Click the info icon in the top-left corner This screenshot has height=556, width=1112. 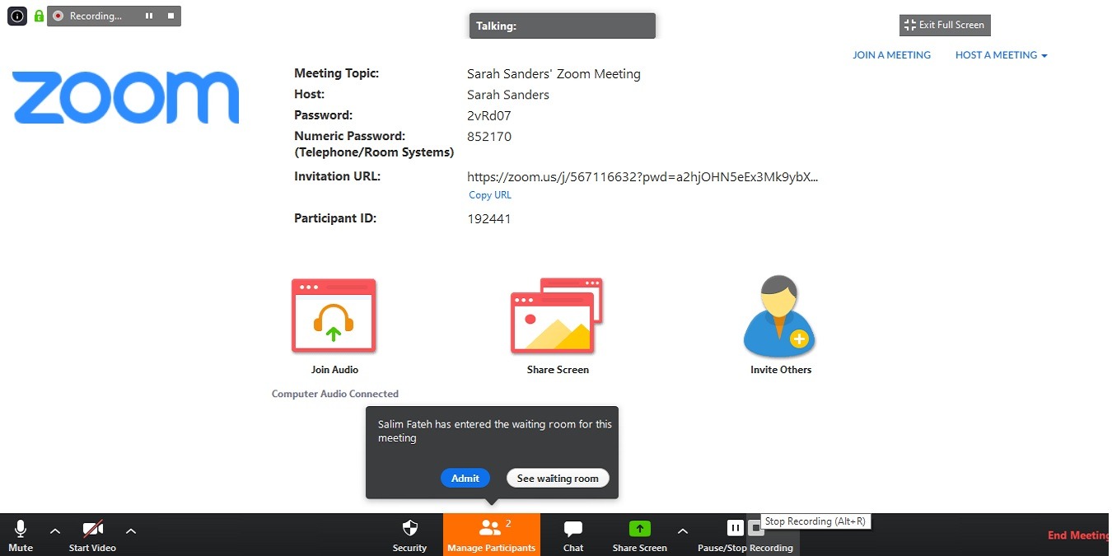[17, 16]
